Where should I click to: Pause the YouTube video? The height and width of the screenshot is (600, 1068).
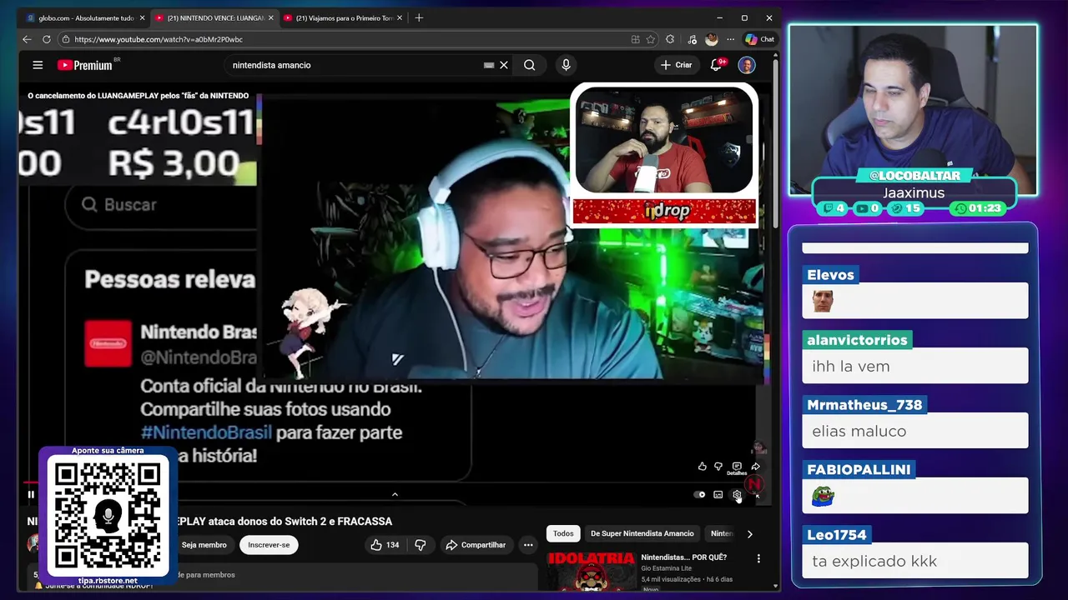point(31,494)
